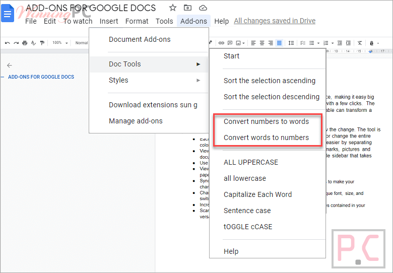This screenshot has width=393, height=273.
Task: Open the Format menu
Action: (x=137, y=21)
